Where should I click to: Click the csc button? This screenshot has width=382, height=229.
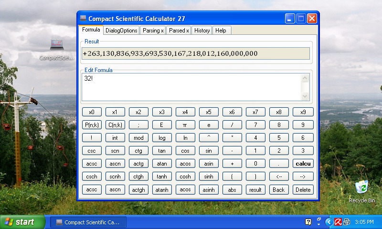coord(92,151)
